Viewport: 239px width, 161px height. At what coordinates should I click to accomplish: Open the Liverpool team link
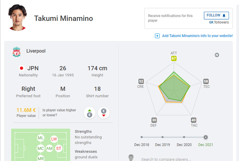(x=36, y=51)
